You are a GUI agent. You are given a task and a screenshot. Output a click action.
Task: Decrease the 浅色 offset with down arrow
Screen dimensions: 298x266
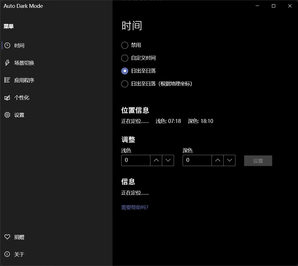(168, 160)
